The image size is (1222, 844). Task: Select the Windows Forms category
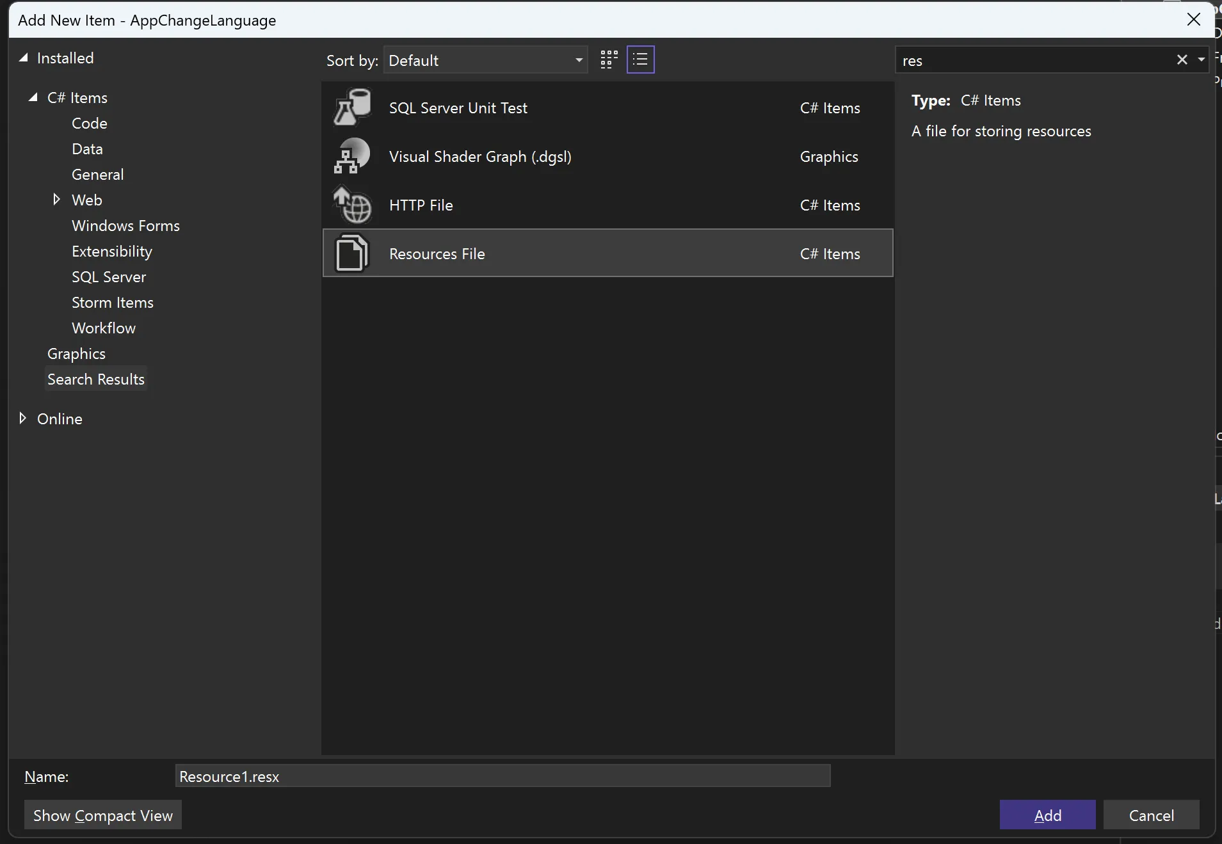[x=125, y=225]
